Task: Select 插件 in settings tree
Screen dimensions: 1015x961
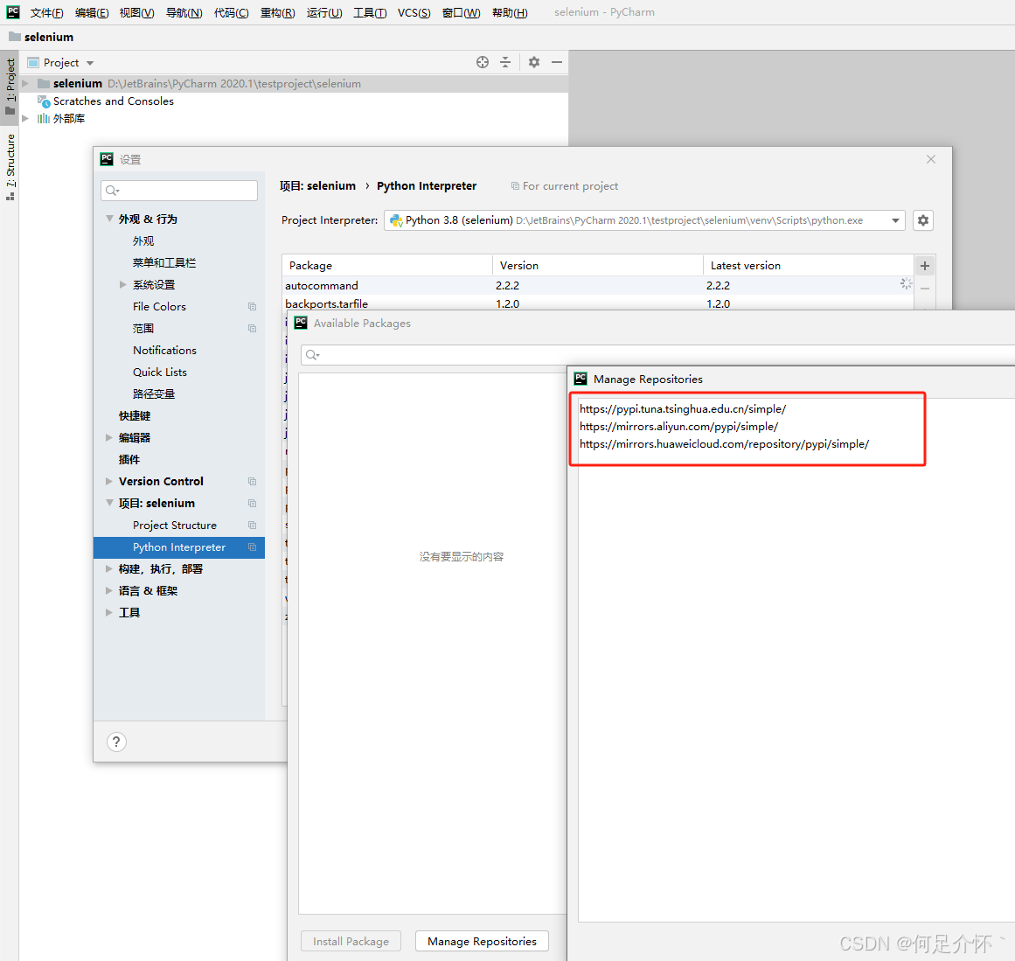Action: pyautogui.click(x=129, y=460)
